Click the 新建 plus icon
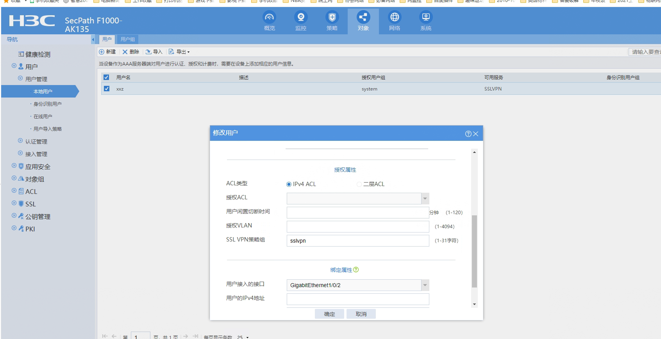The width and height of the screenshot is (661, 339). click(x=102, y=52)
